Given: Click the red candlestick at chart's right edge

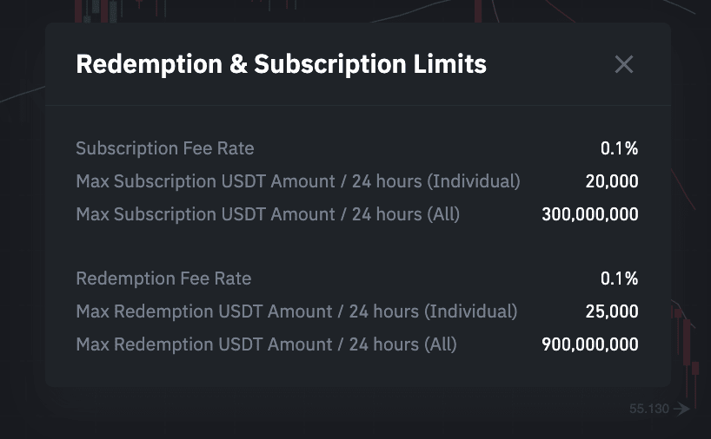Looking at the screenshot, I should 695,368.
